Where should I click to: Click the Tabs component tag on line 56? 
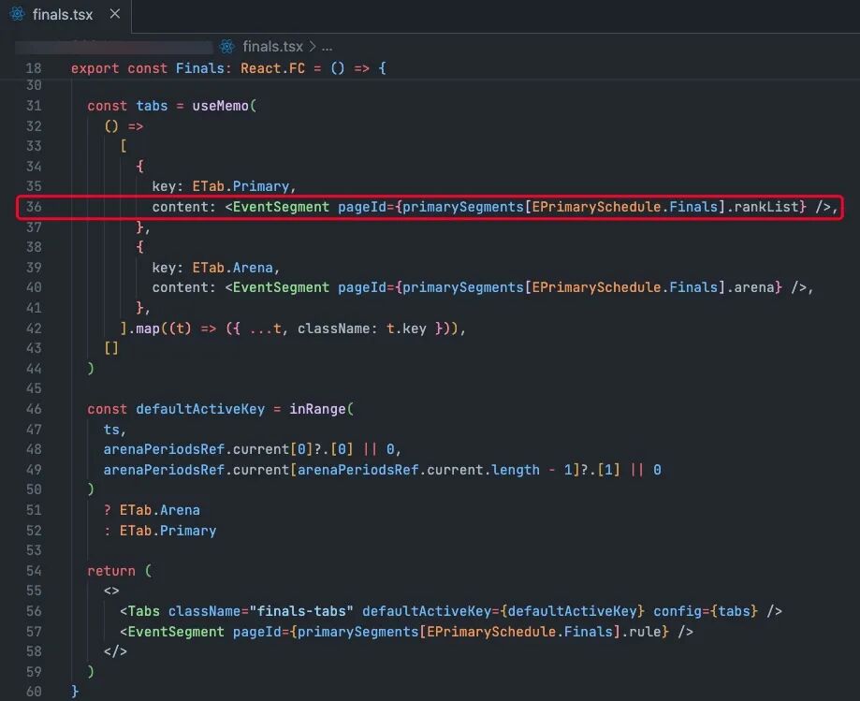144,611
